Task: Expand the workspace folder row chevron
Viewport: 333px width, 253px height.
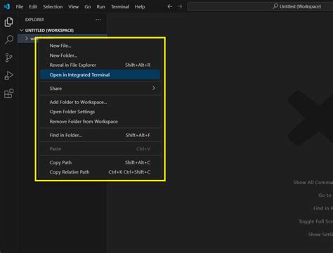Action: pos(26,39)
